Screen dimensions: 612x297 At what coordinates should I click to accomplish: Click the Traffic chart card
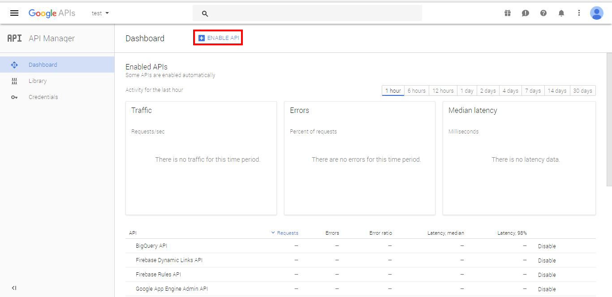click(201, 158)
